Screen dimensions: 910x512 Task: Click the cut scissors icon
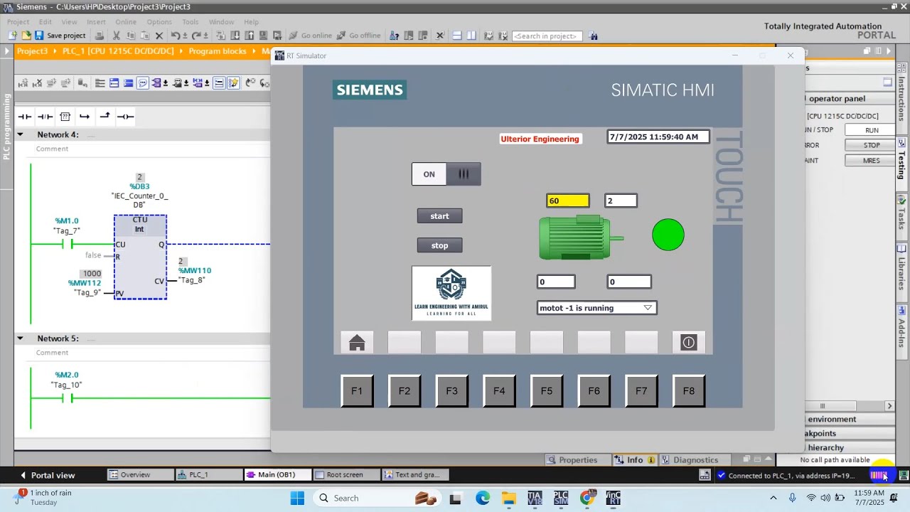pos(116,36)
